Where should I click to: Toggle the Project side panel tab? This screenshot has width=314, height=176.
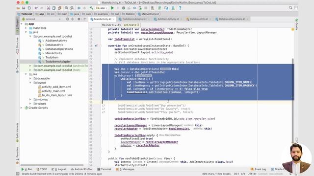pyautogui.click(x=18, y=25)
